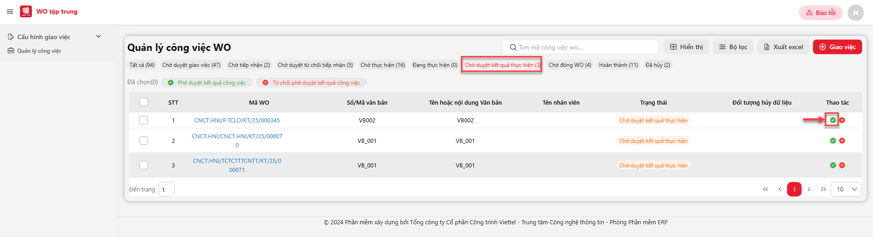The height and width of the screenshot is (237, 873).
Task: Check the row 3 checkbox
Action: pos(144,165)
